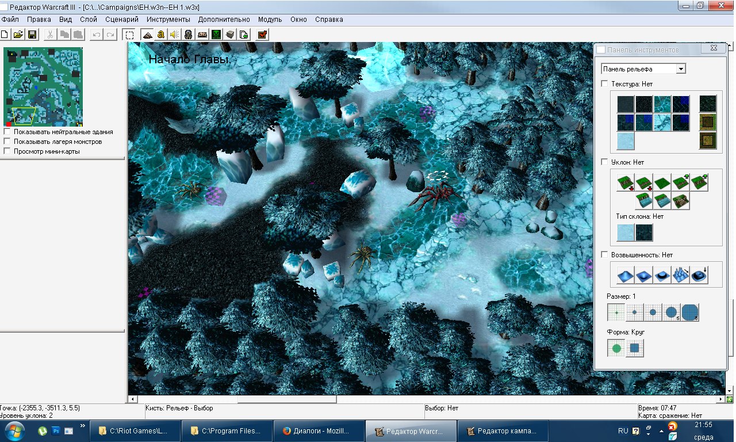This screenshot has width=736, height=442.
Task: Select the shallow water cliff tool
Action: tap(662, 201)
